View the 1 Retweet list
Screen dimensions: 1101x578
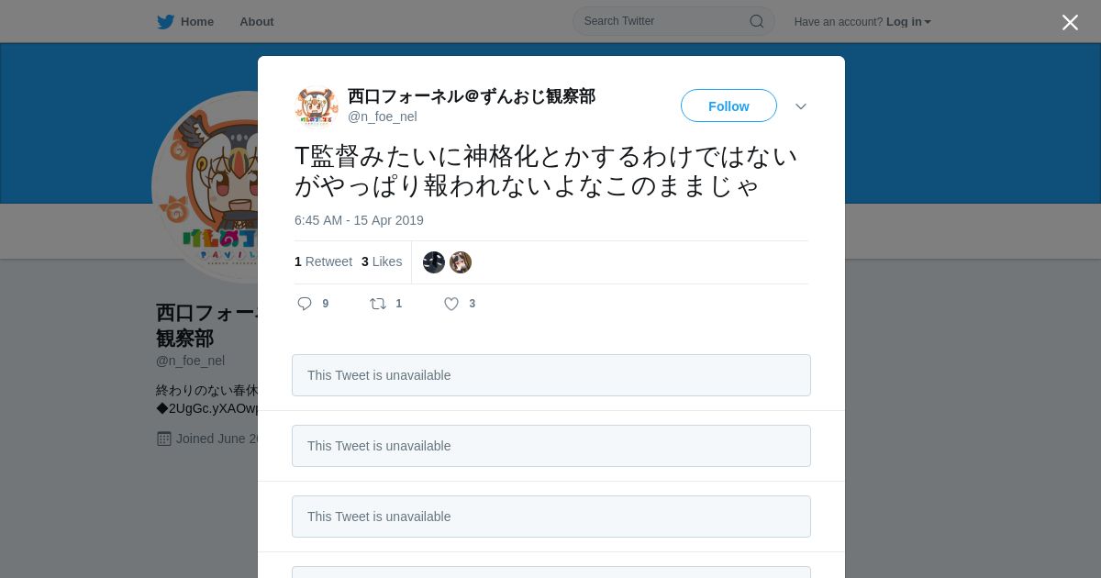pos(323,261)
